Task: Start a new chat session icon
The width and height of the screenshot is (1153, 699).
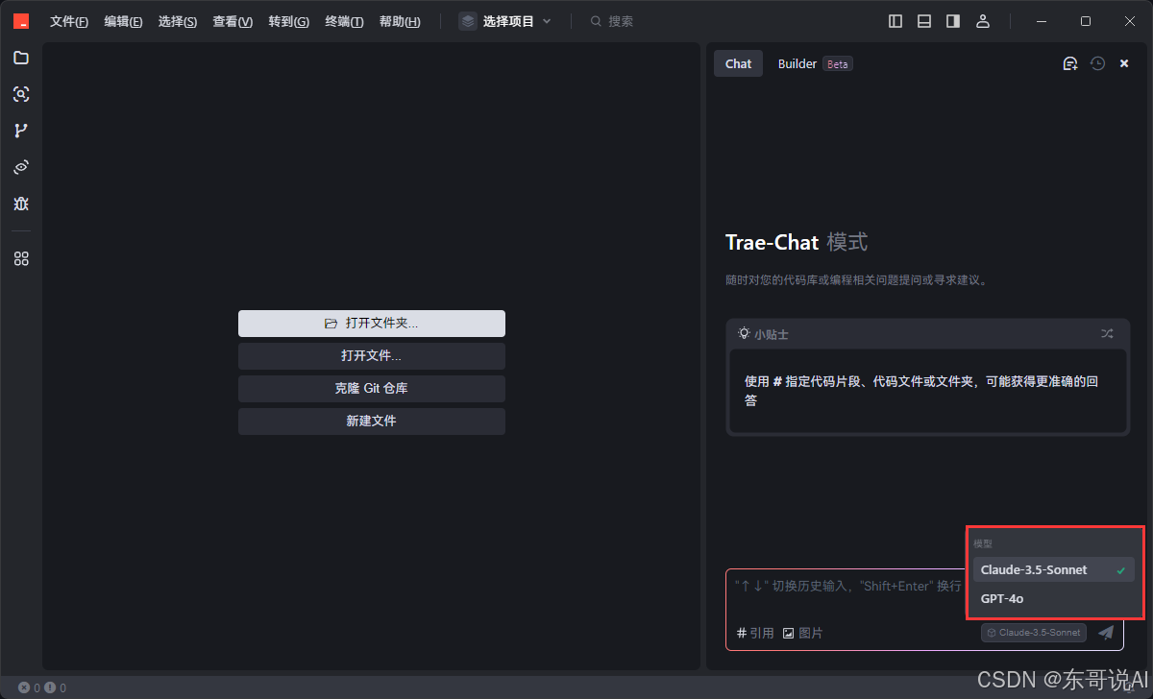Action: click(1069, 63)
